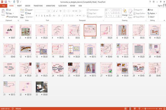Open Shape Outline dropdown
The height and width of the screenshot is (110, 166).
tap(139, 13)
